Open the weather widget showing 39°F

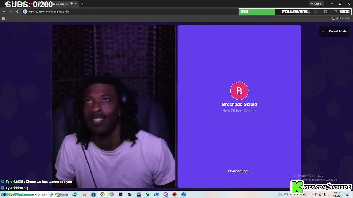point(292,194)
